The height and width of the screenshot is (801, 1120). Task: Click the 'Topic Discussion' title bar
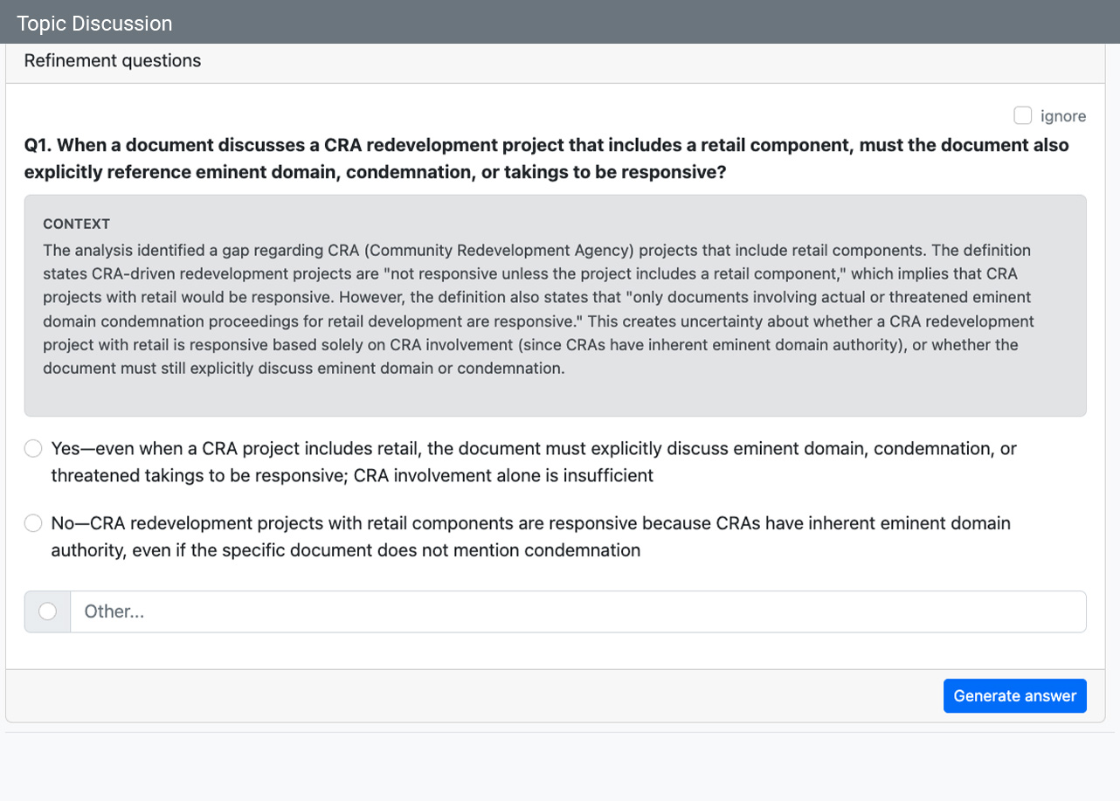pos(94,24)
